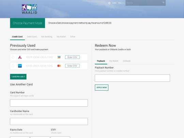Click the Axis bank card logo
Screen dimensions: 184x138
pos(20,57)
